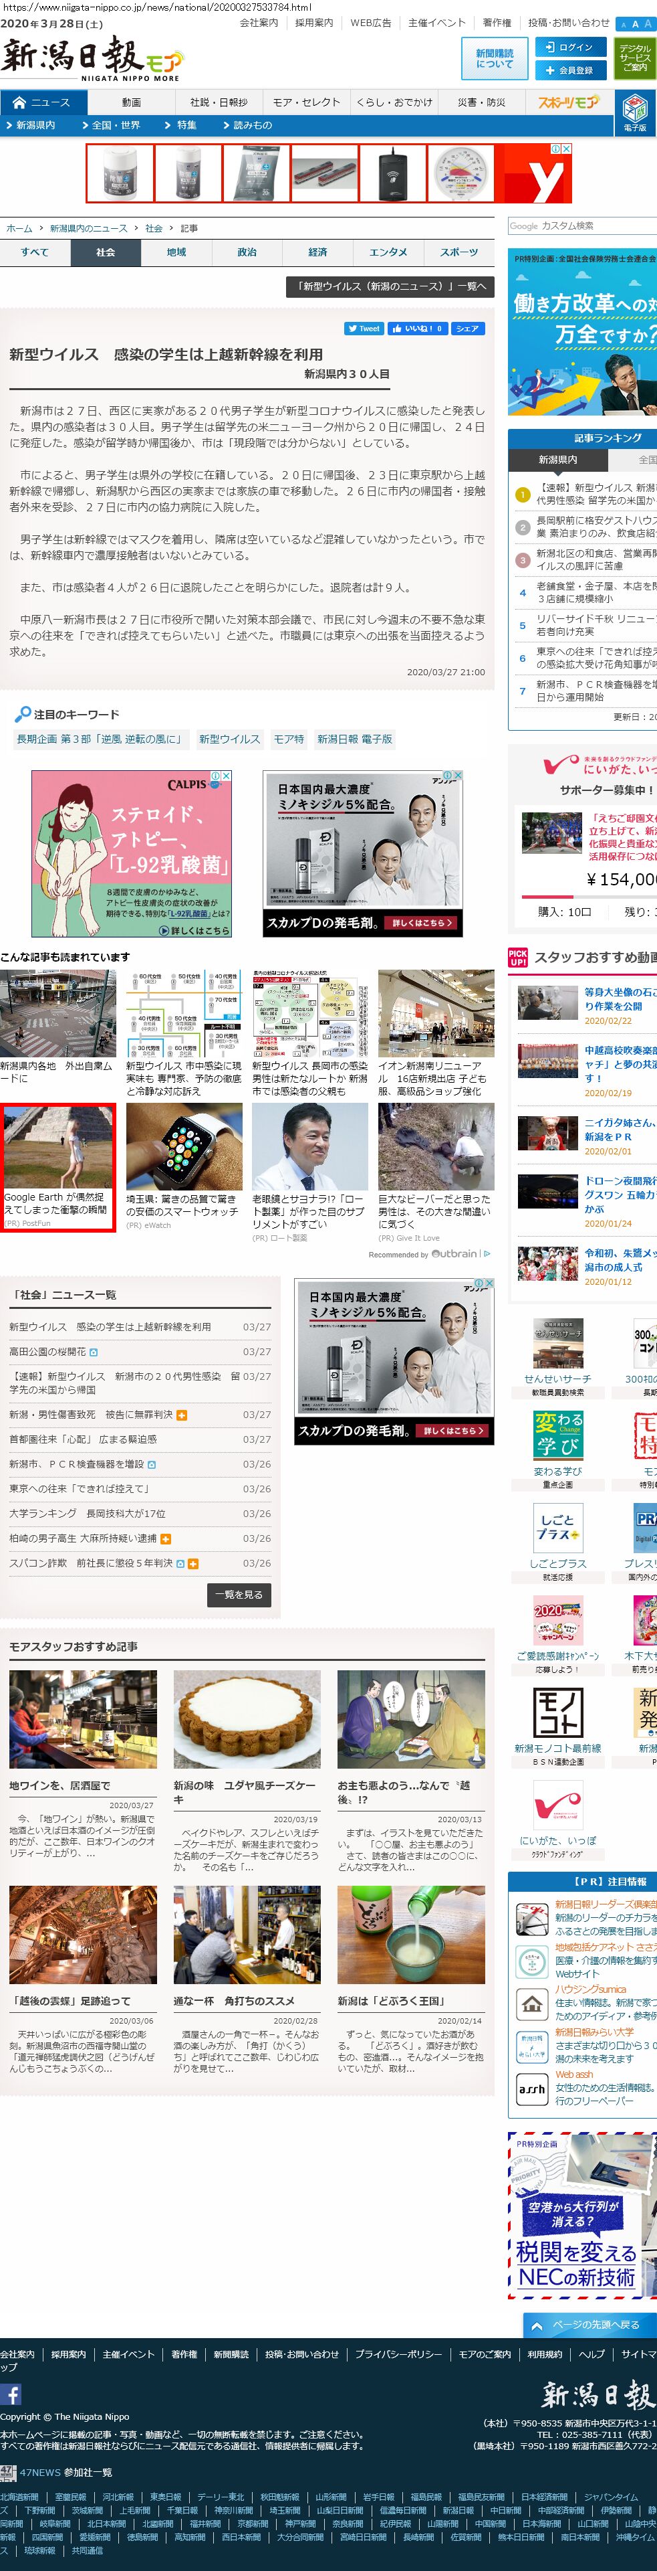657x2571 pixels.
Task: Open the 電子版 newspaper icon
Action: tap(634, 112)
